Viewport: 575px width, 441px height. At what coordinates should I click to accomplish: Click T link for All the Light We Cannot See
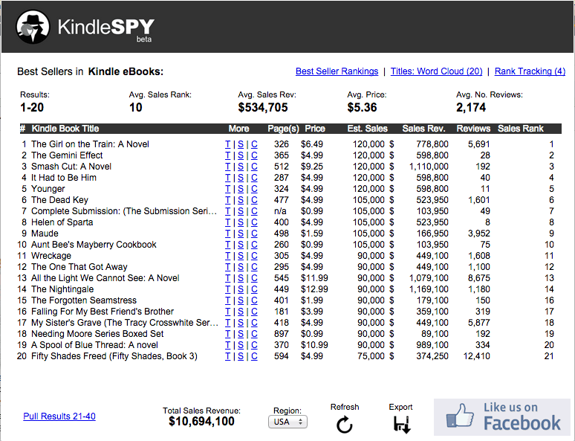click(x=228, y=278)
